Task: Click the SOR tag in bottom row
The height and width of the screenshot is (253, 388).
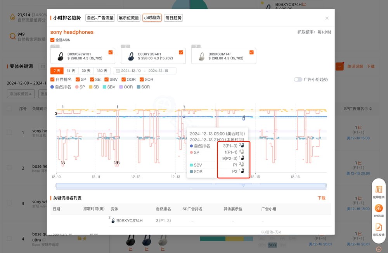Action: 272,245
